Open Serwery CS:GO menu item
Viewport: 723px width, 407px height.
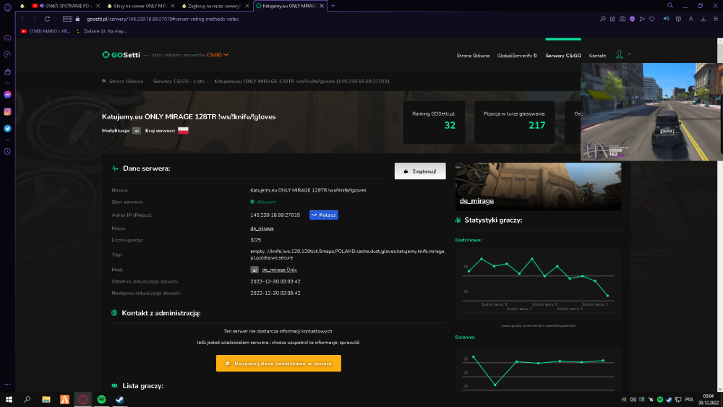pos(563,56)
